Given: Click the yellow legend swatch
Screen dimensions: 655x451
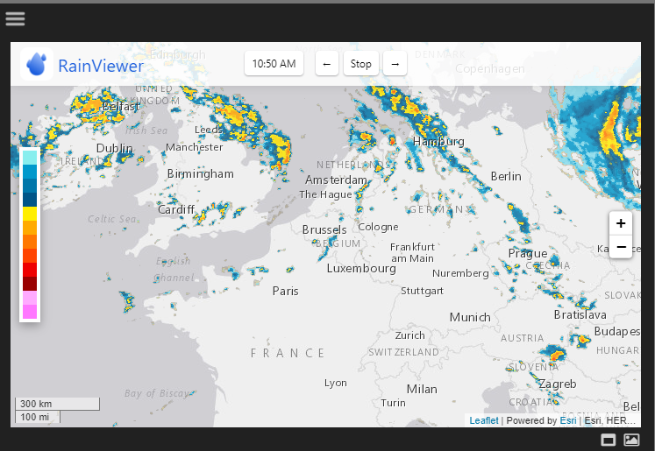Looking at the screenshot, I should tap(30, 214).
